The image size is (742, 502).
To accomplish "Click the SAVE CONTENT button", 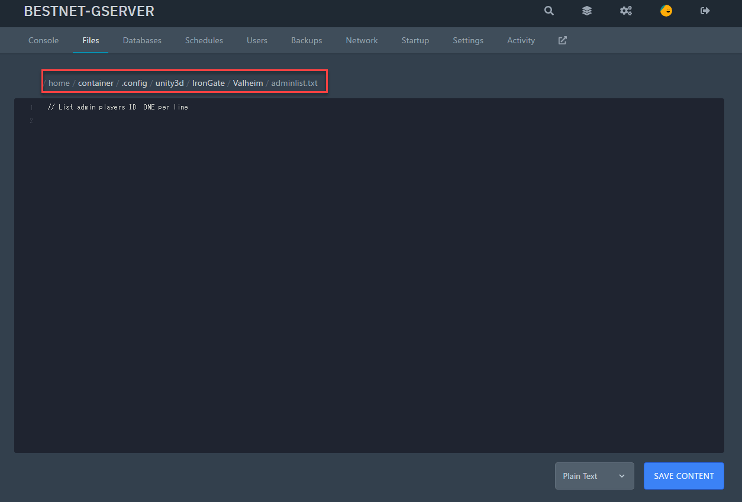I will point(683,476).
